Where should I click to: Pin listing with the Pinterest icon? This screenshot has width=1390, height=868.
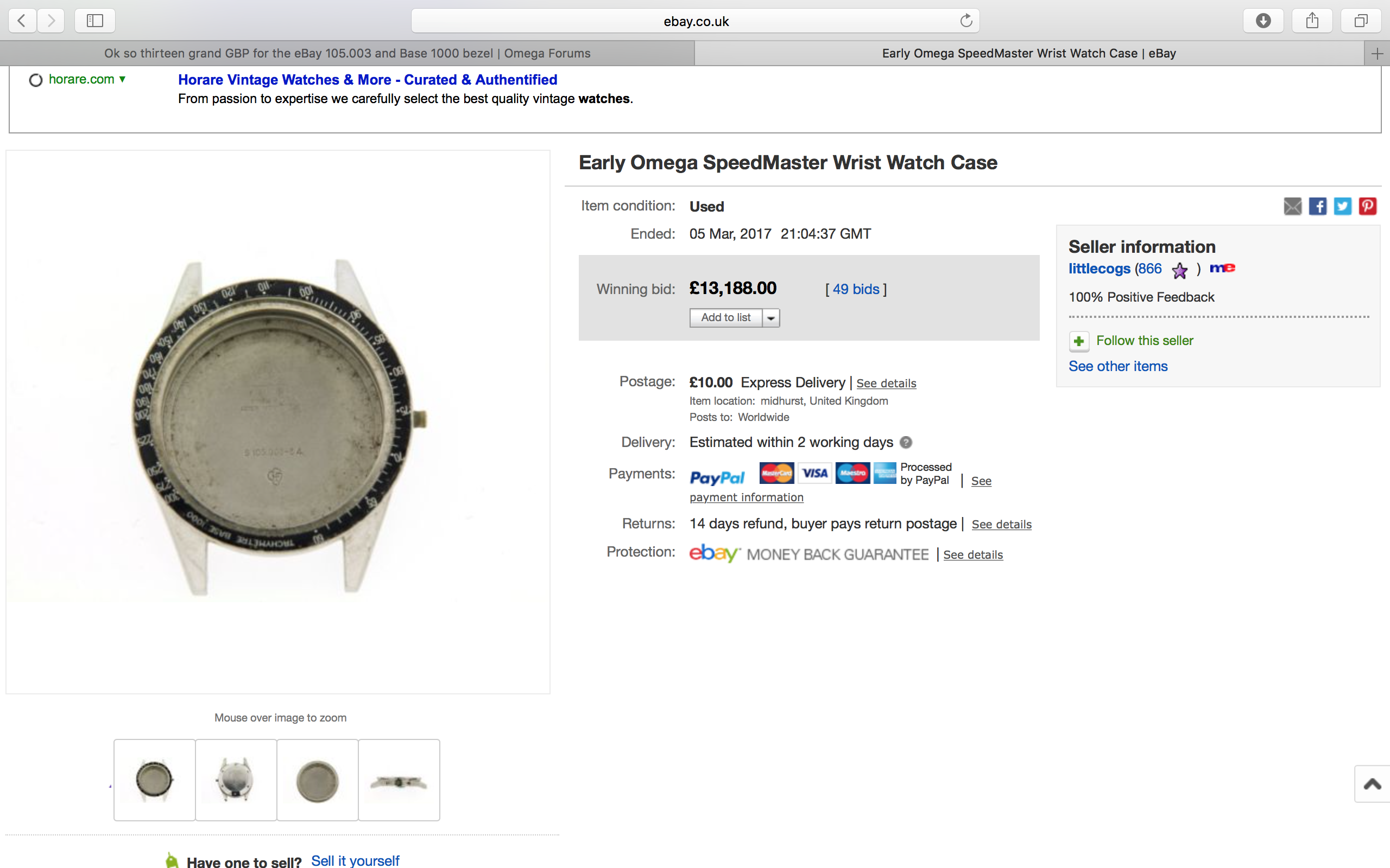(1368, 206)
